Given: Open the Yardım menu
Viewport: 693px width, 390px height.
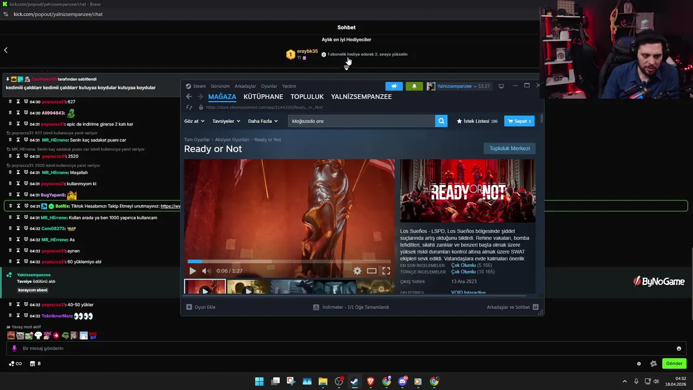Looking at the screenshot, I should [289, 86].
